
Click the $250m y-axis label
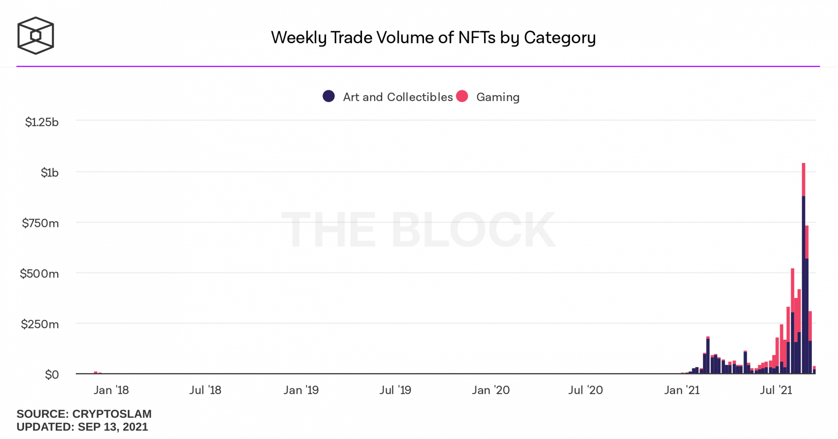point(40,324)
